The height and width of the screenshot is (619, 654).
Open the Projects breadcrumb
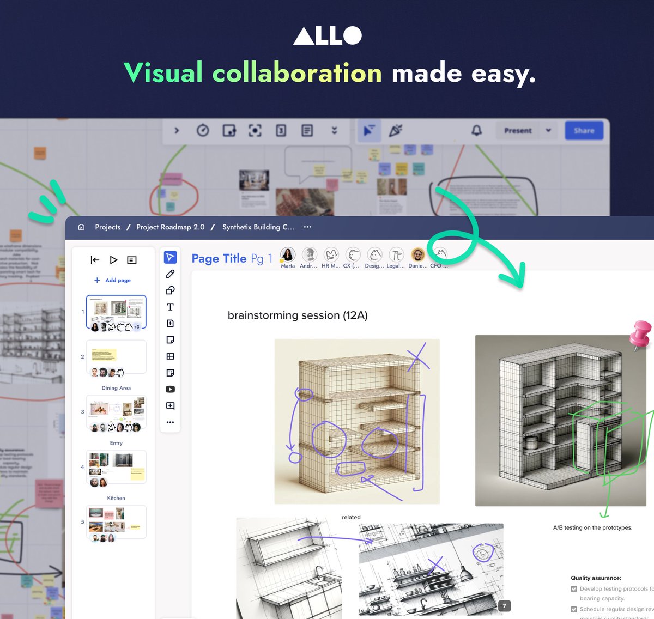pos(108,227)
